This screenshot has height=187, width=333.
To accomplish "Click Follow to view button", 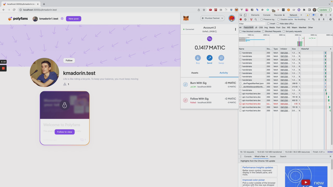I will pyautogui.click(x=65, y=132).
